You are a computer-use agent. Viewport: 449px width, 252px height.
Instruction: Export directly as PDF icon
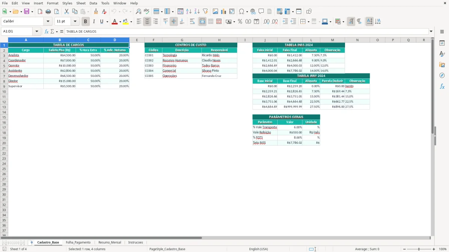(x=40, y=12)
